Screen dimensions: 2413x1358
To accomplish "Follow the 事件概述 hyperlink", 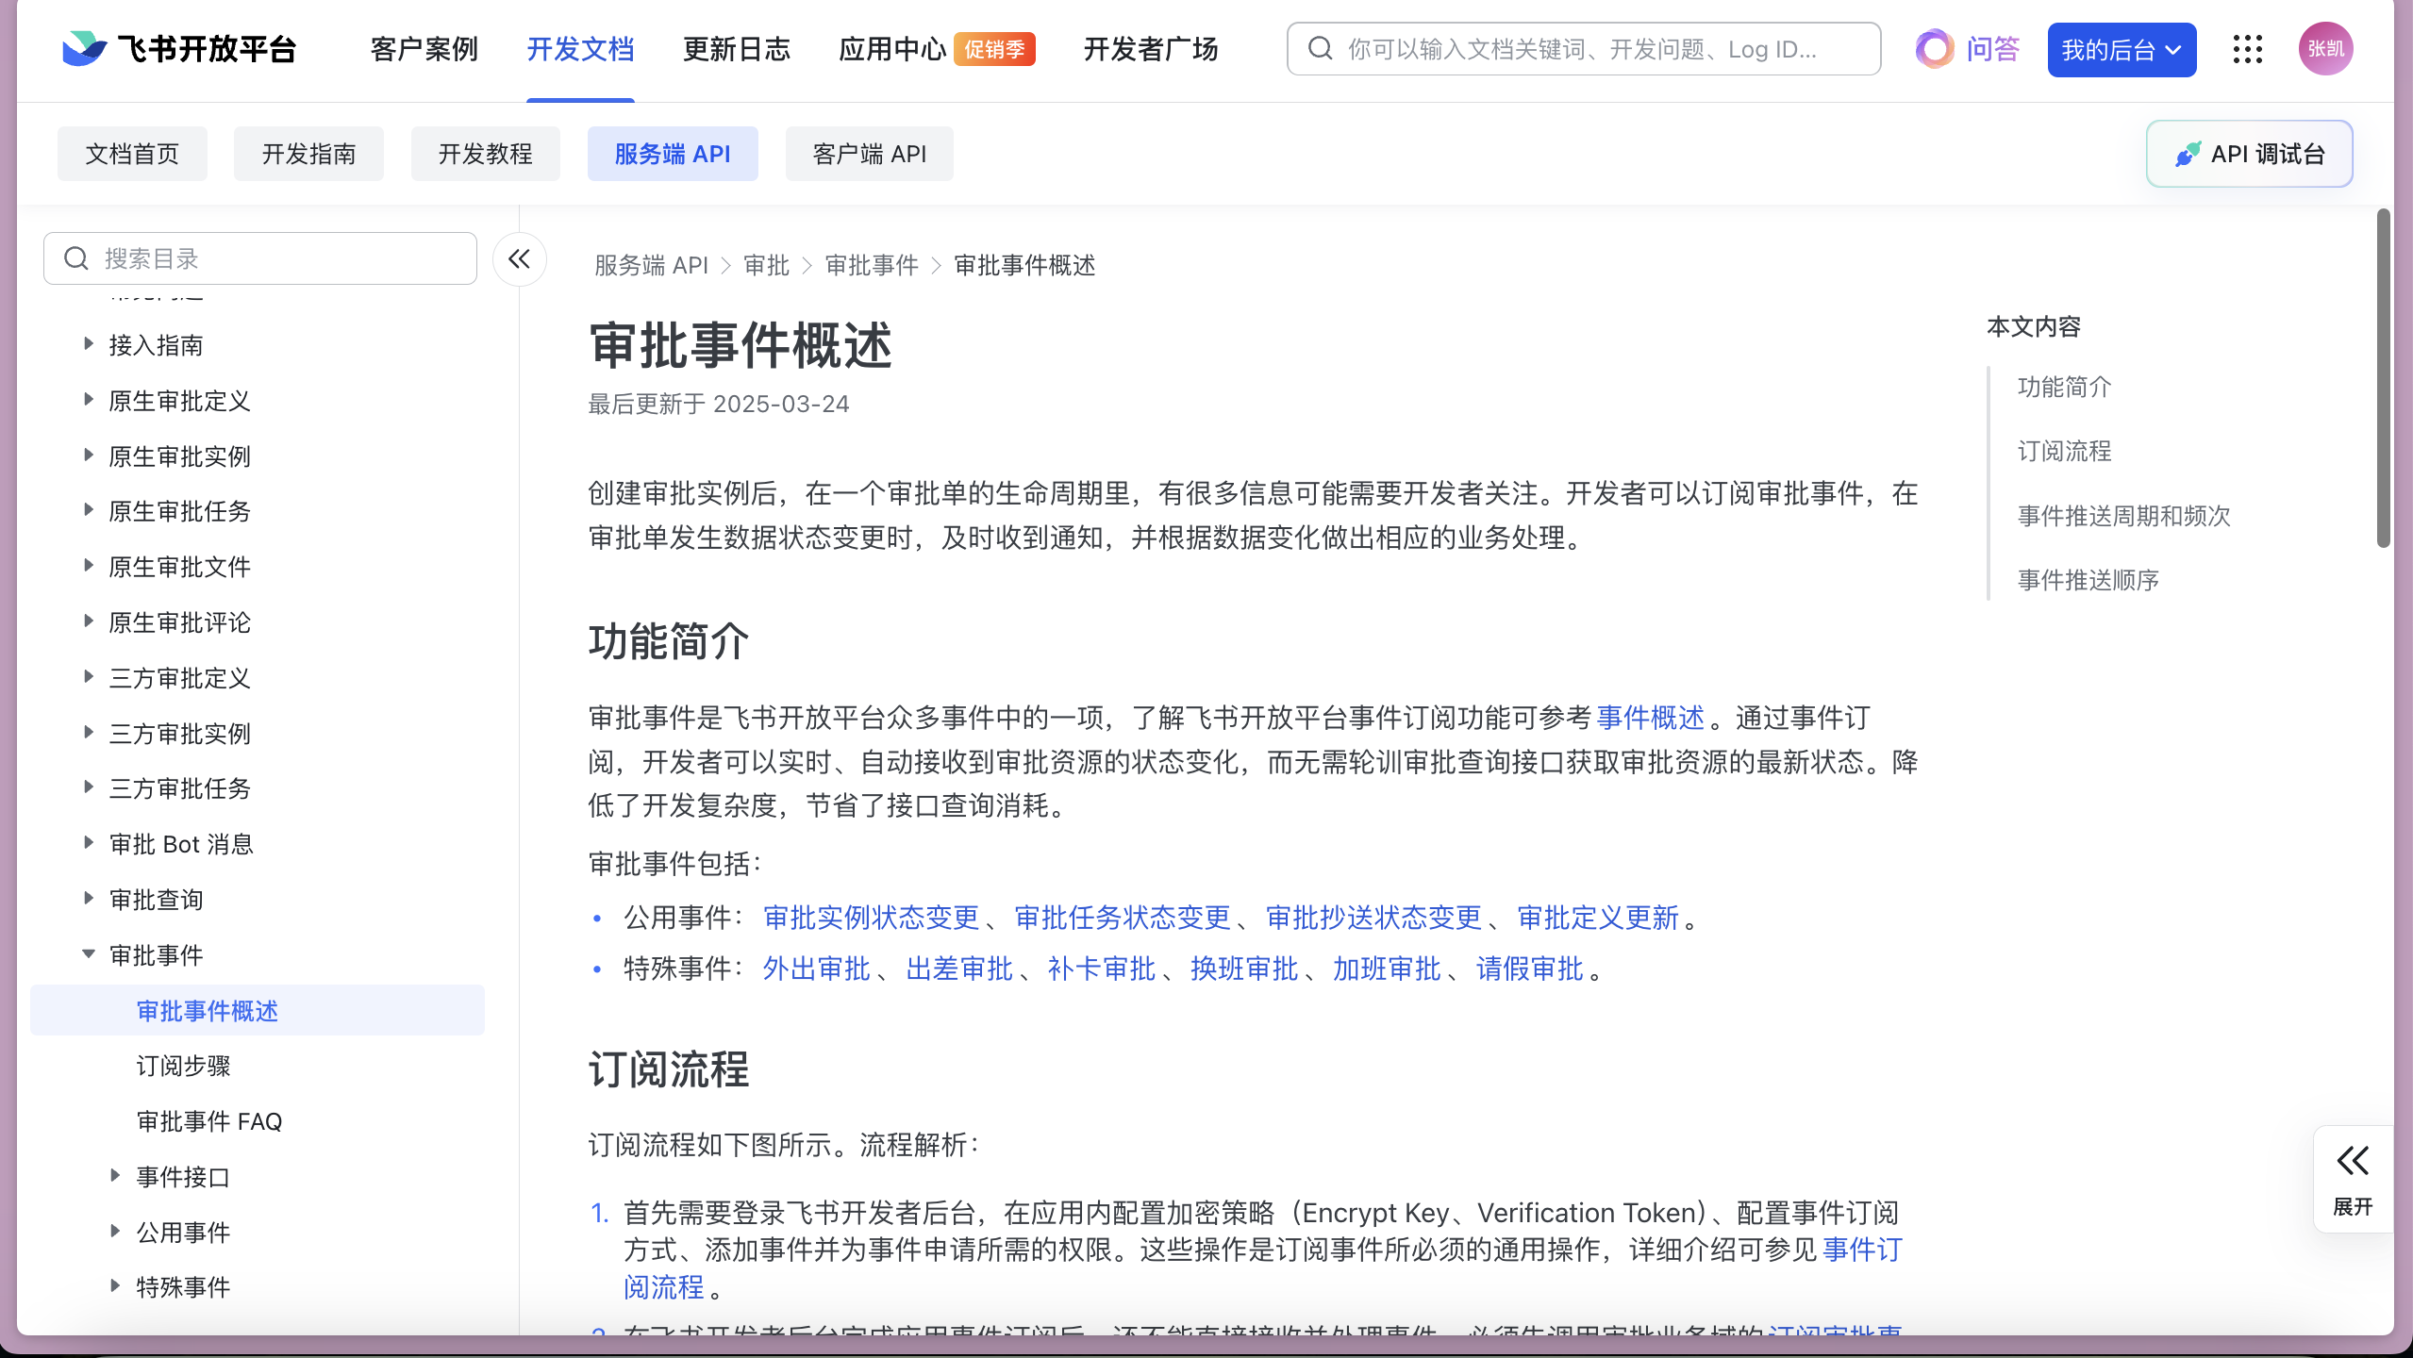I will point(1650,718).
